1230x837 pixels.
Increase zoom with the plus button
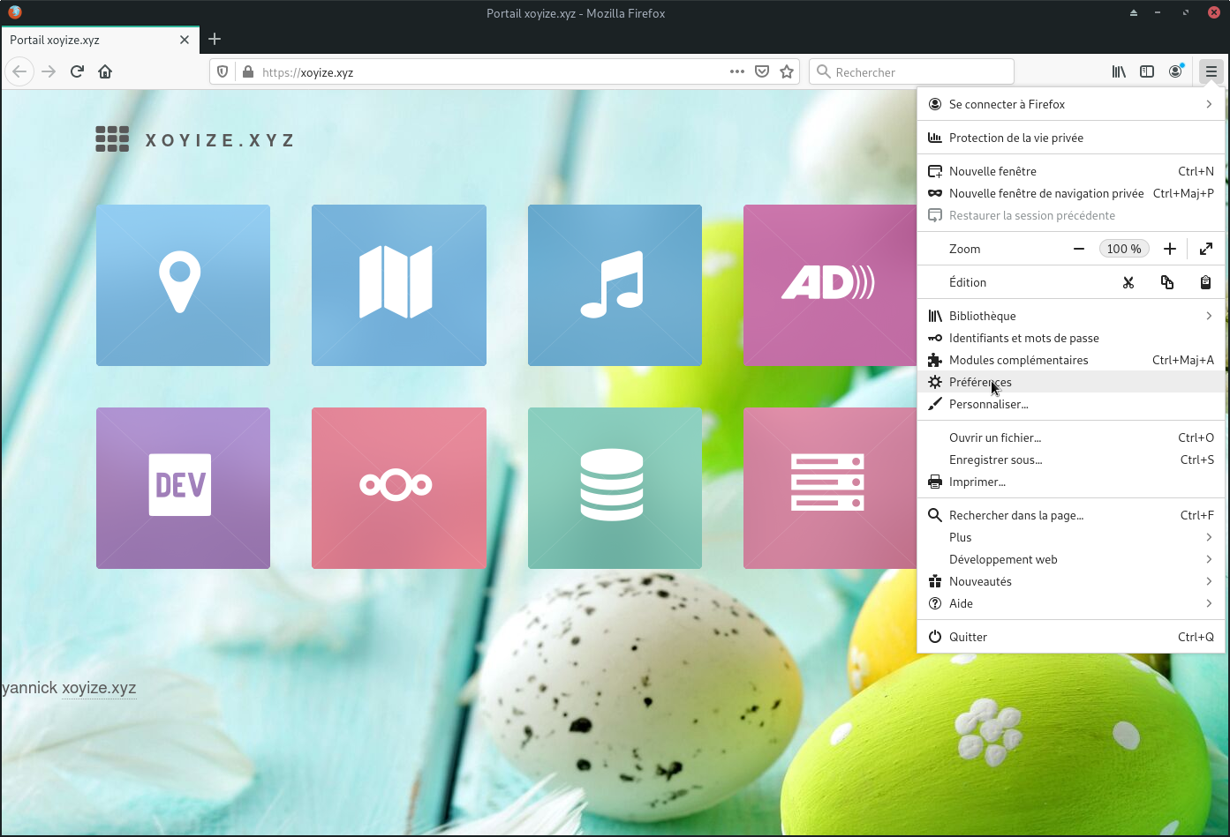(1170, 249)
